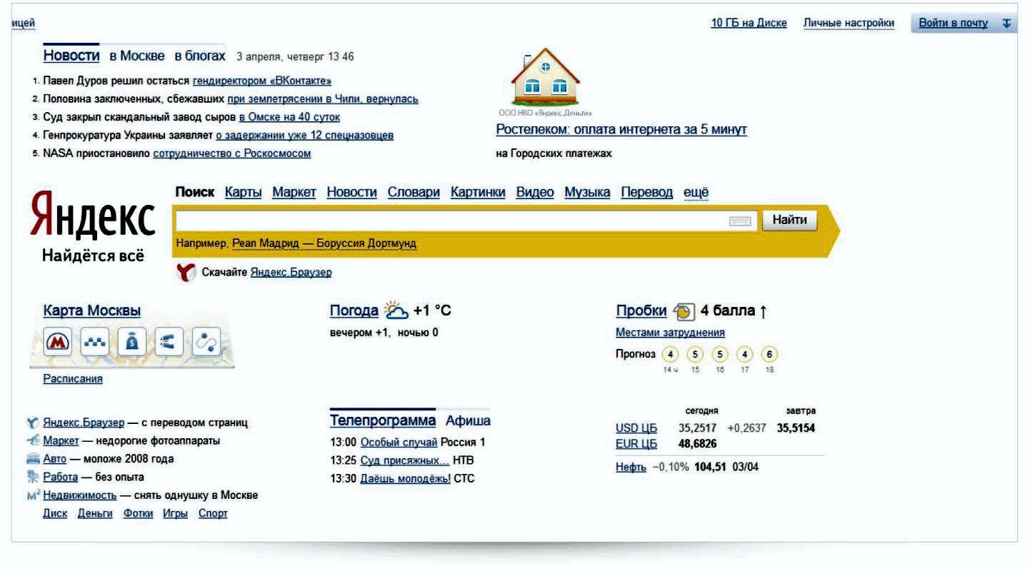Click traffic forecast circle for hour 16
The height and width of the screenshot is (571, 1032).
(719, 355)
